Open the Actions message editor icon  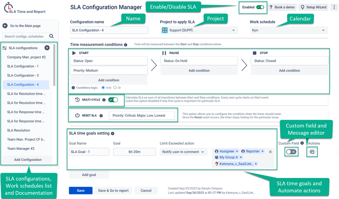click(313, 151)
